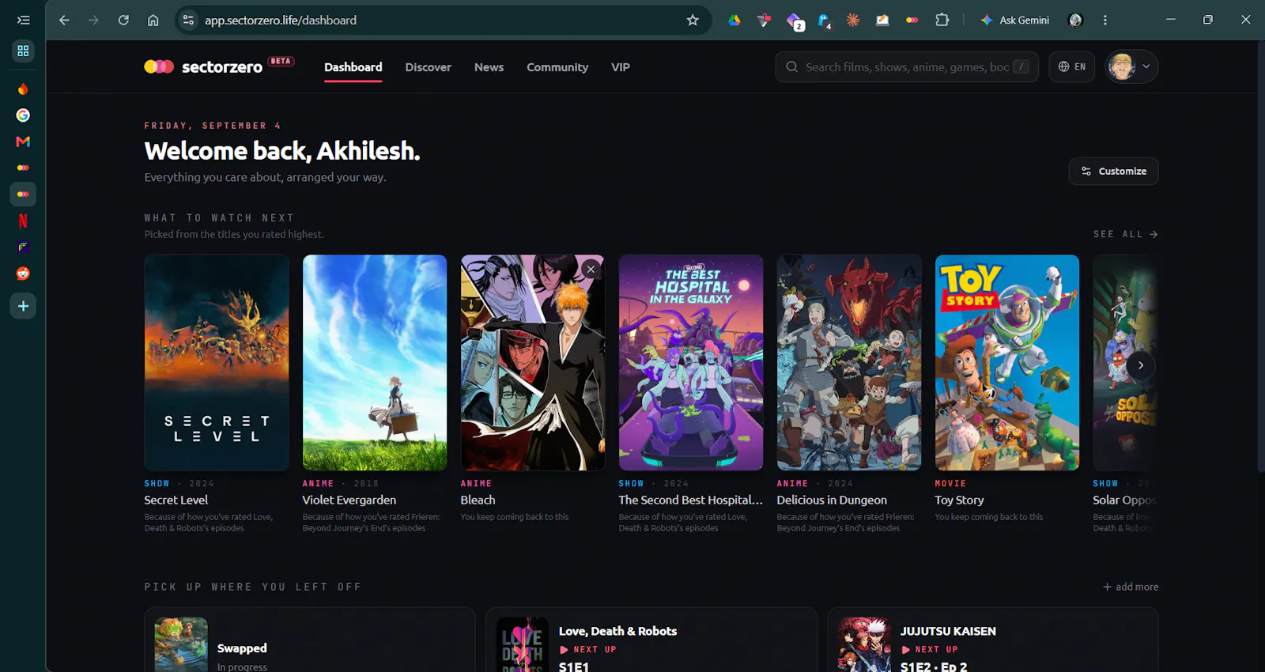Click the Delicious in Dungeon title text
The height and width of the screenshot is (672, 1265).
tap(832, 500)
